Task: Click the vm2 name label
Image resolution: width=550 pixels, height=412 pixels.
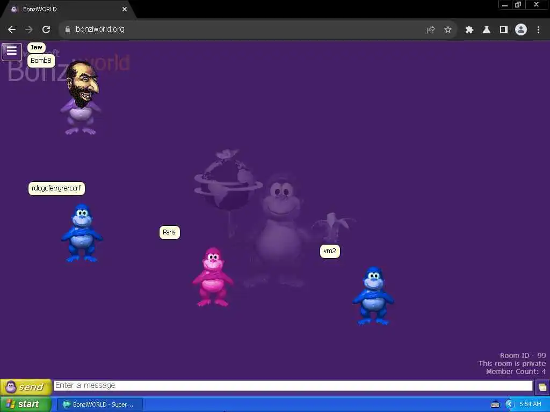Action: (330, 251)
